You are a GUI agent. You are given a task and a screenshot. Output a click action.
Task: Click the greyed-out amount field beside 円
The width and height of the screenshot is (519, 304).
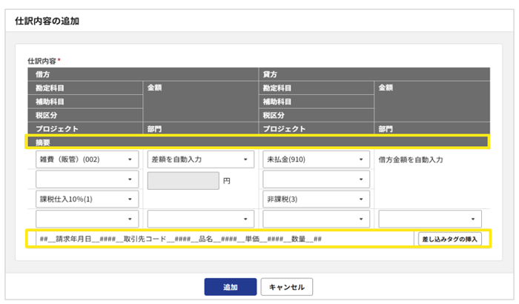(183, 179)
